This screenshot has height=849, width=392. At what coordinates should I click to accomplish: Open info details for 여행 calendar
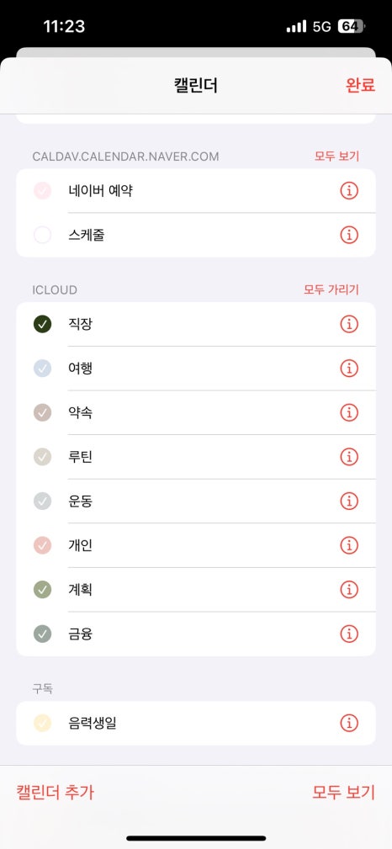coord(349,369)
